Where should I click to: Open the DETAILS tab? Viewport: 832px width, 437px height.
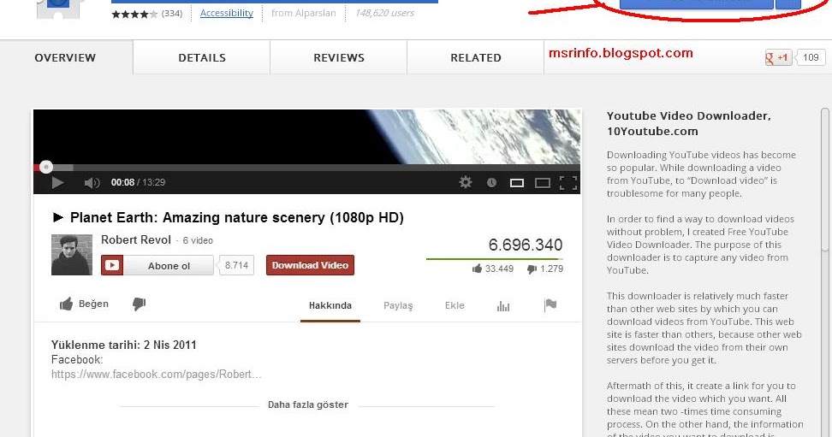[202, 58]
